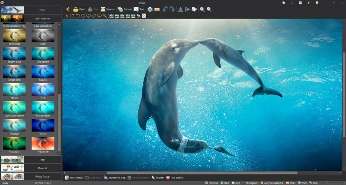Click the Reset image button
This screenshot has height=185, width=346.
coord(74,178)
